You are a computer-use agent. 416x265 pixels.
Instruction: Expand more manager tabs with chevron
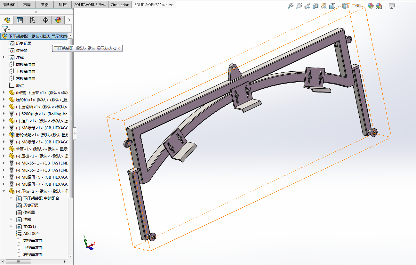pos(69,20)
